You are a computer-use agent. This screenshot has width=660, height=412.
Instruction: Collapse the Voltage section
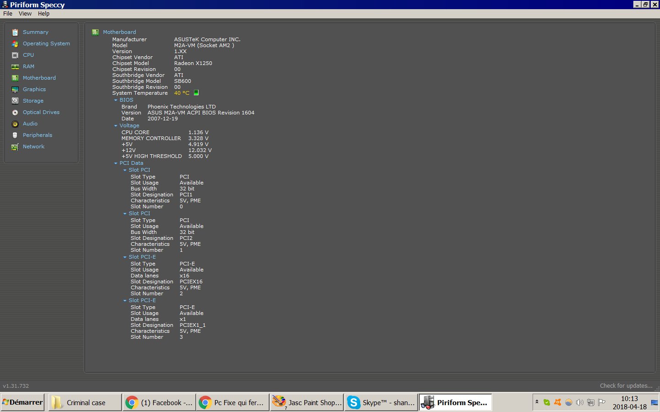[x=116, y=125]
